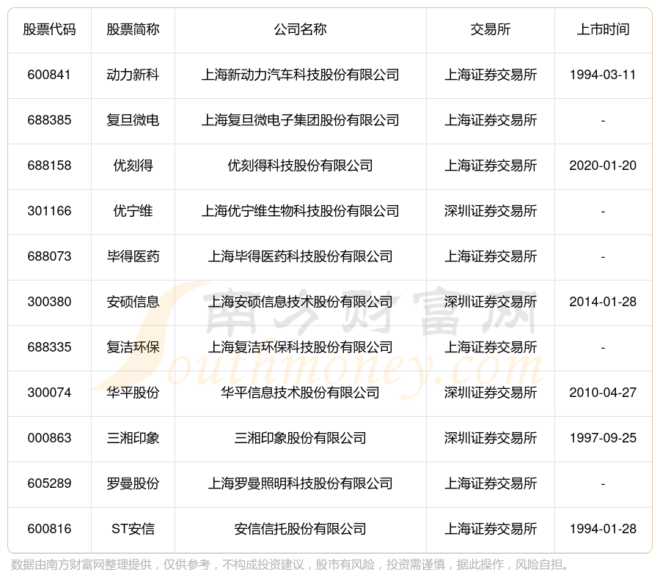This screenshot has width=660, height=586.
Task: Click the 上市时间 column header
Action: pos(604,29)
